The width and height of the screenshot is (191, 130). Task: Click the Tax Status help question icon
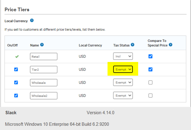pos(132,45)
